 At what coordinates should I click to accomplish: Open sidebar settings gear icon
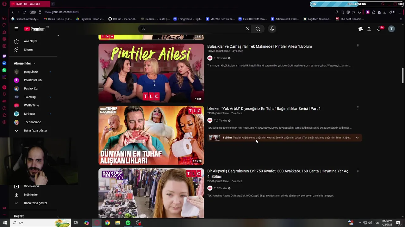(4, 122)
